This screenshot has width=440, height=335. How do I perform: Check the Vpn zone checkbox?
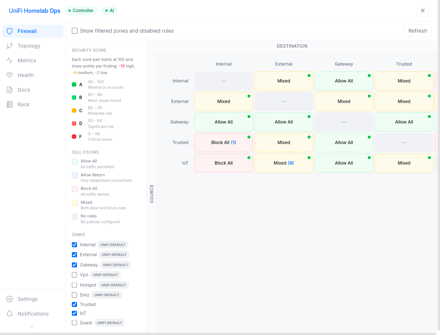coord(74,275)
